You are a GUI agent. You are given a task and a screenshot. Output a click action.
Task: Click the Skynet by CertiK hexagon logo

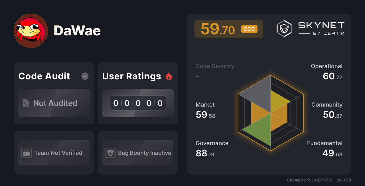(283, 28)
